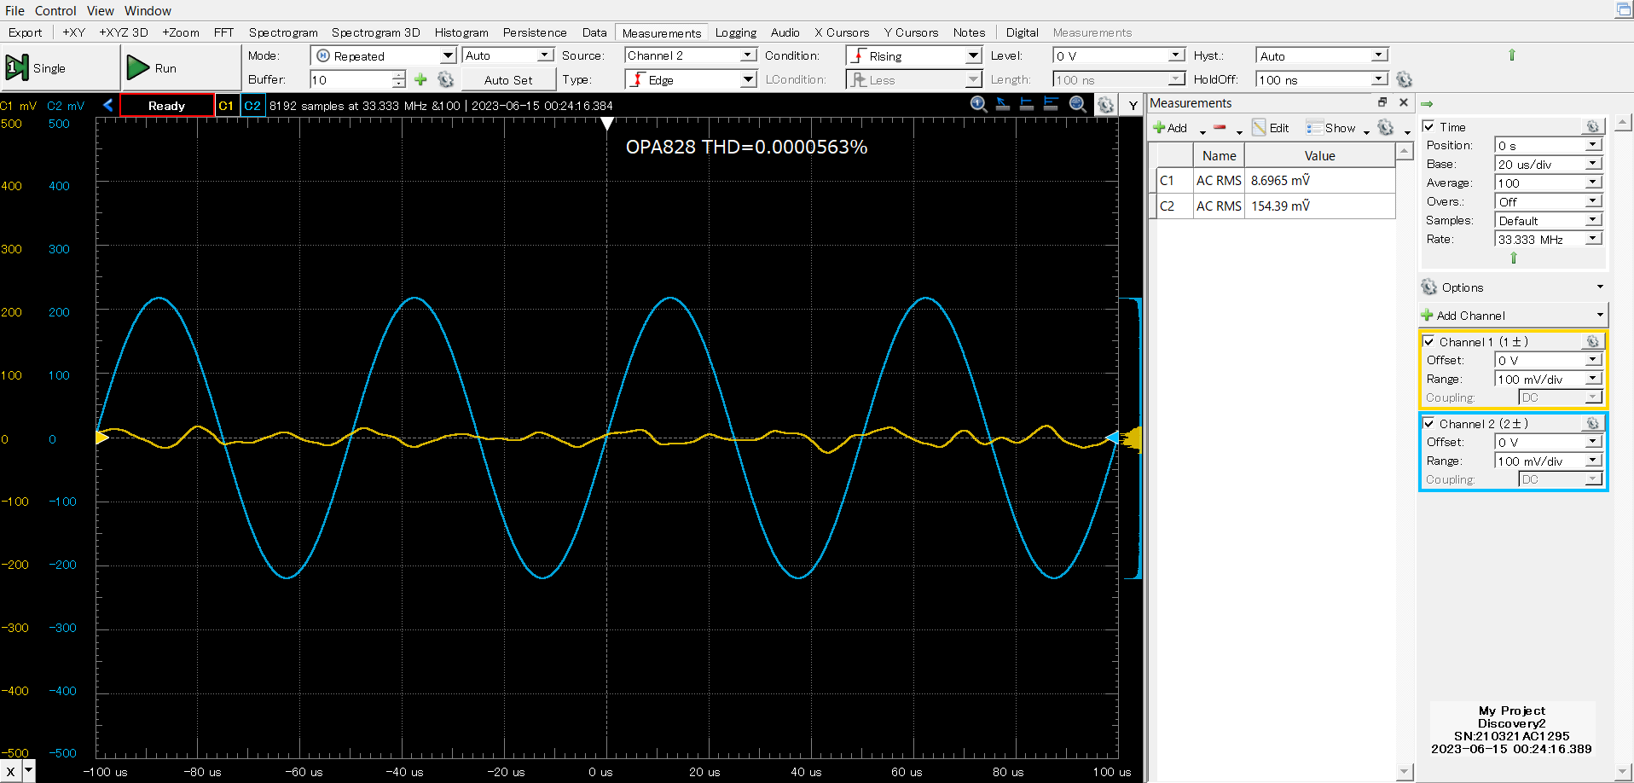The image size is (1634, 783).
Task: Click the second zoom magnifier icon above plot
Action: tap(1078, 104)
